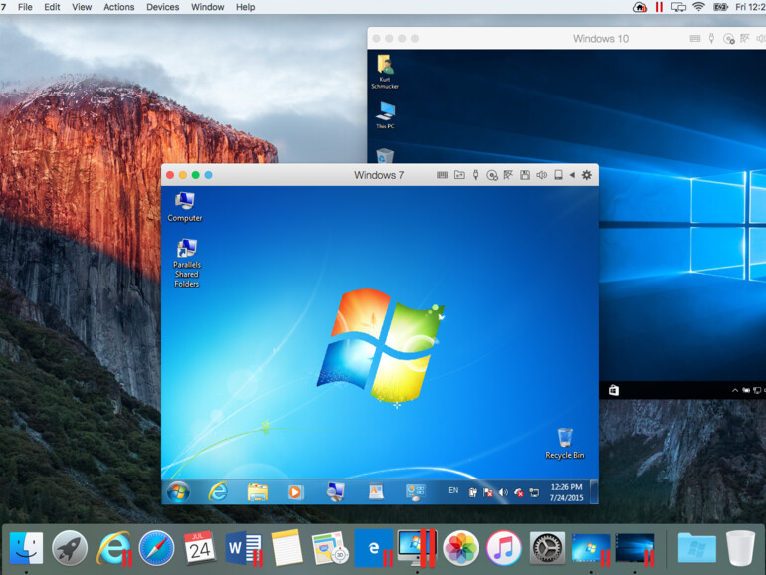This screenshot has height=575, width=766.
Task: Open Parallels Shared Folders desktop icon
Action: point(187,263)
